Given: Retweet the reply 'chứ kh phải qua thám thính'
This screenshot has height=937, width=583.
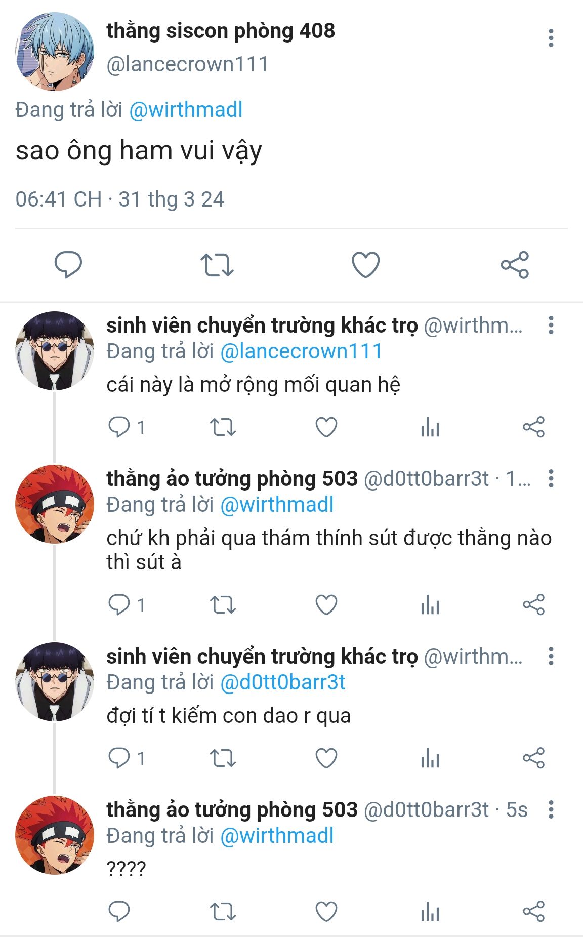Looking at the screenshot, I should tap(223, 605).
